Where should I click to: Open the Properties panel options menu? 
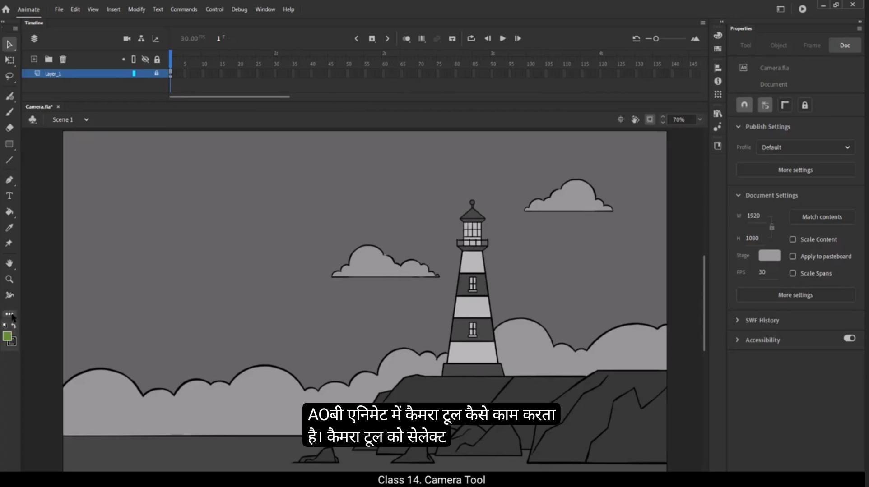pos(860,28)
